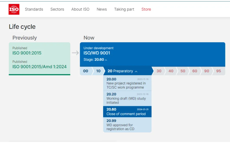Viewport: 230px width, 149px height.
Task: Click the ISO logo icon
Action: tap(14, 9)
